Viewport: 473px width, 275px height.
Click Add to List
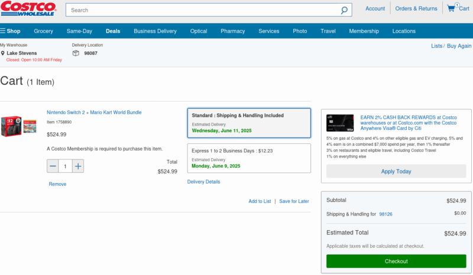tap(260, 201)
